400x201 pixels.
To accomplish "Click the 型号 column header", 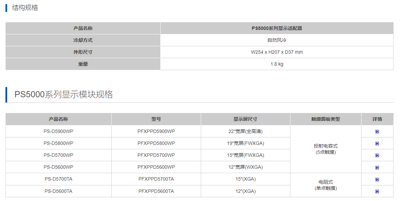I will (x=156, y=119).
